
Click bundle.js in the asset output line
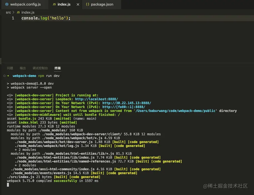(27, 119)
